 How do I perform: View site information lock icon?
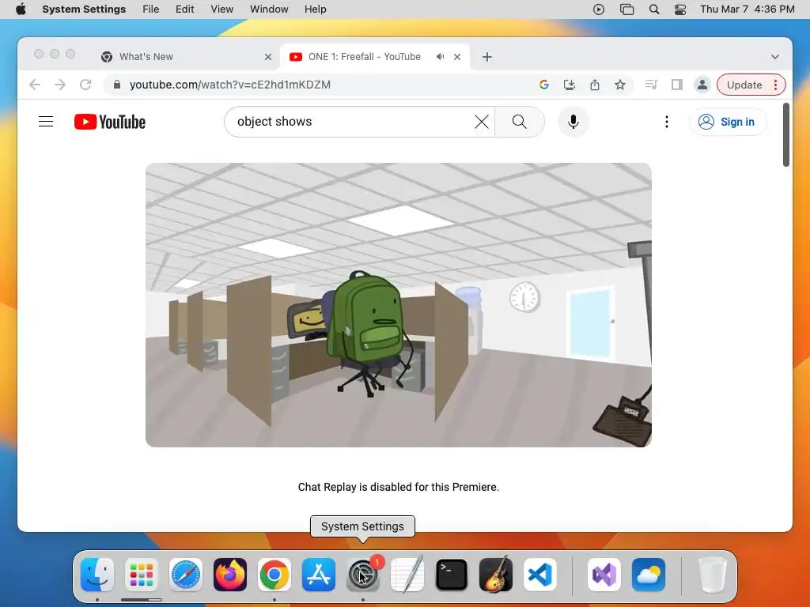(x=117, y=85)
